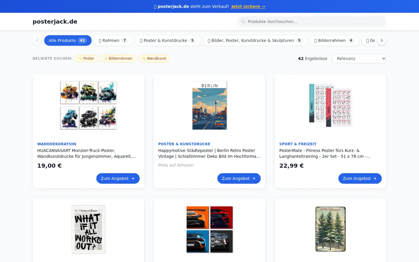Image resolution: width=419 pixels, height=262 pixels.
Task: Click the Rahmen category icon
Action: point(100,41)
